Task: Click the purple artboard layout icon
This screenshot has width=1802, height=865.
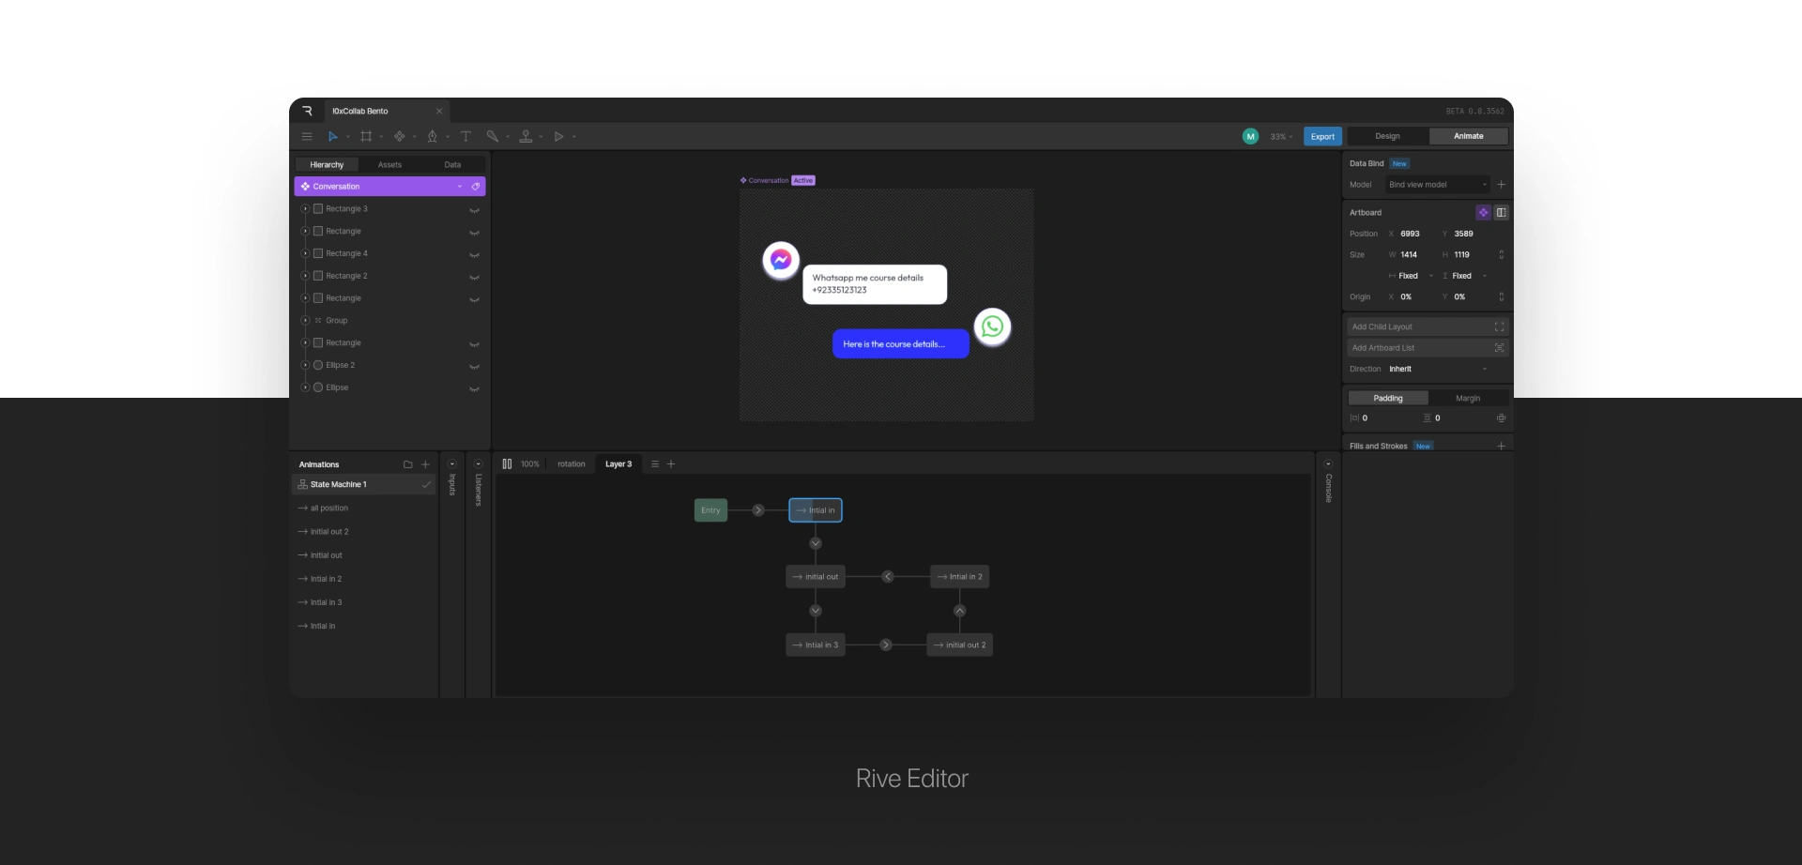Action: (1483, 213)
